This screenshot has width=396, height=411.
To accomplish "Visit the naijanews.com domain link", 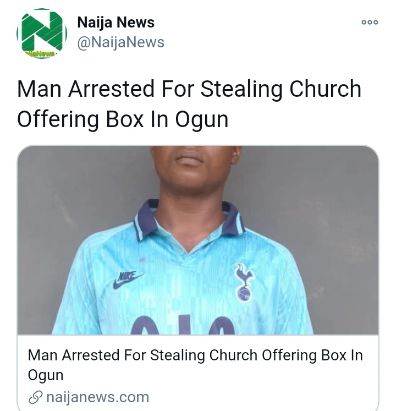I will coord(98,397).
